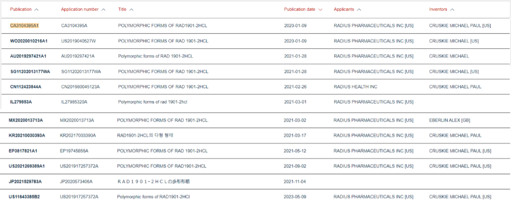Click publication date 2021-03-02
511x204 pixels.
point(295,120)
